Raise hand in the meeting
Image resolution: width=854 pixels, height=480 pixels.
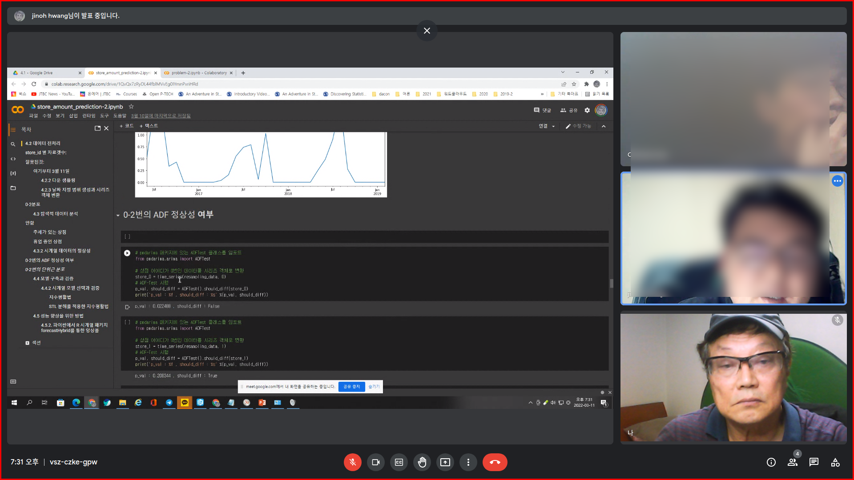coord(422,462)
